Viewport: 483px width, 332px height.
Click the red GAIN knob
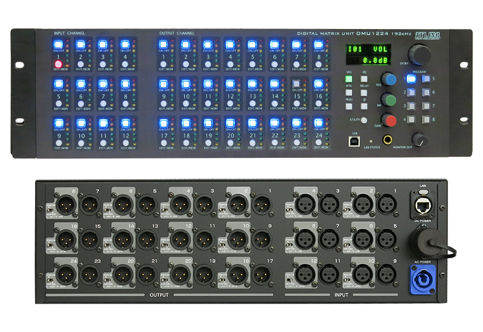pos(391,120)
